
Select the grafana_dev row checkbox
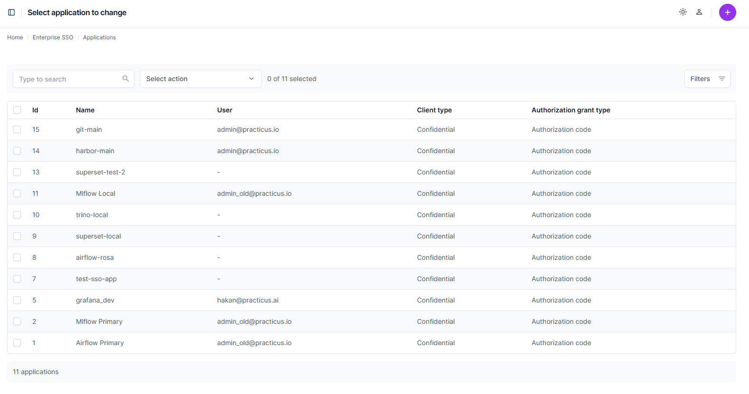coord(17,300)
